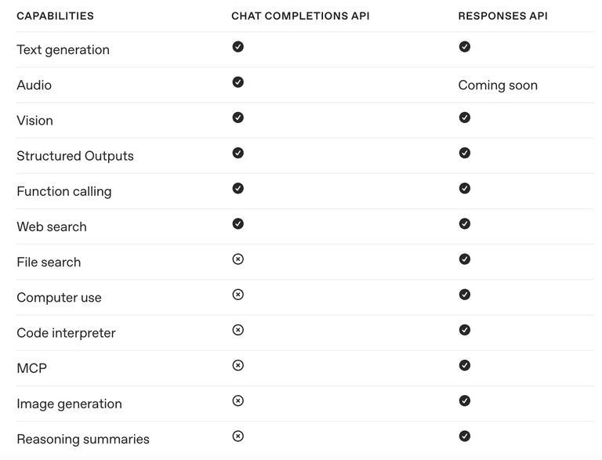Click the Chat Completions checkmark for Structured Outputs

[238, 153]
